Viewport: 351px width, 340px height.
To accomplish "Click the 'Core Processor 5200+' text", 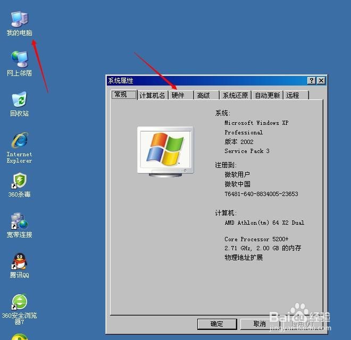I will (256, 239).
